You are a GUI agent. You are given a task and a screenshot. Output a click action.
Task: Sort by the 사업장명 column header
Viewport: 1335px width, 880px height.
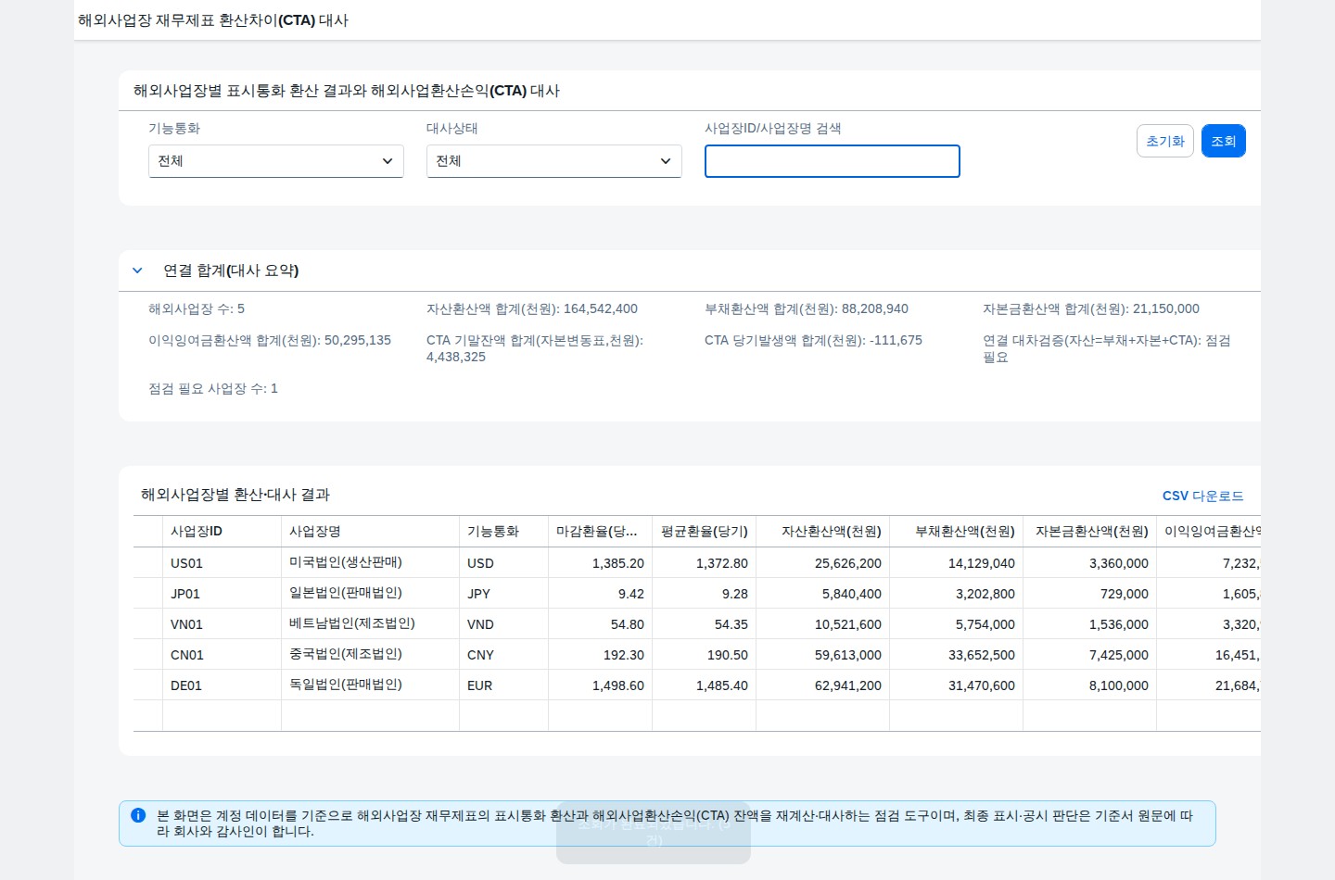pyautogui.click(x=371, y=532)
